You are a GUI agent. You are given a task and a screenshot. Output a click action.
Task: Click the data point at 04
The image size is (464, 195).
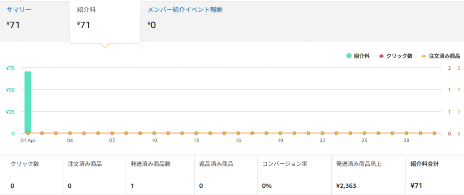coord(70,133)
